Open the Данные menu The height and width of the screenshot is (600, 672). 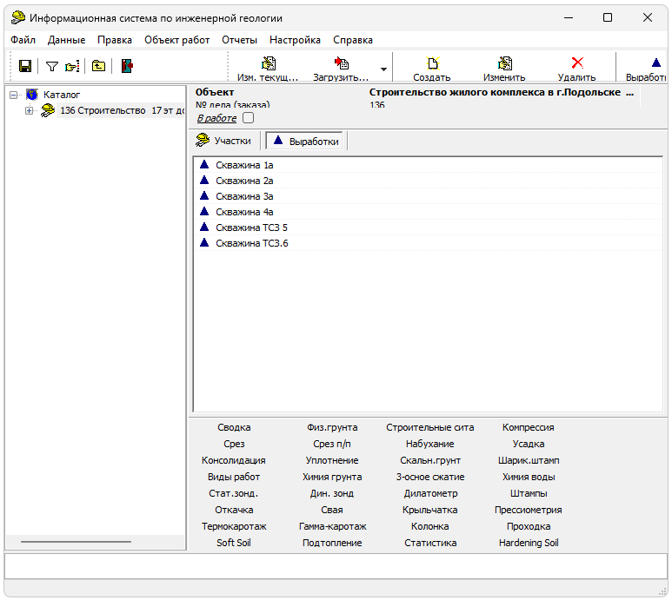pyautogui.click(x=66, y=40)
